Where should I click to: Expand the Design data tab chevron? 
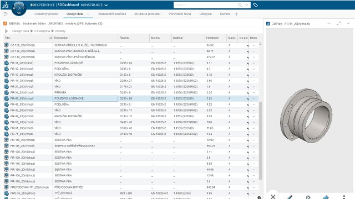point(88,14)
